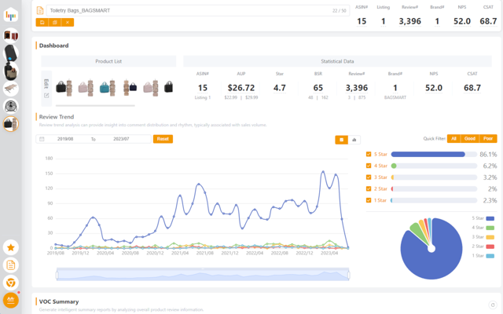Select the navy toiletry bag product thumbnail
The image size is (503, 314).
[x=130, y=87]
